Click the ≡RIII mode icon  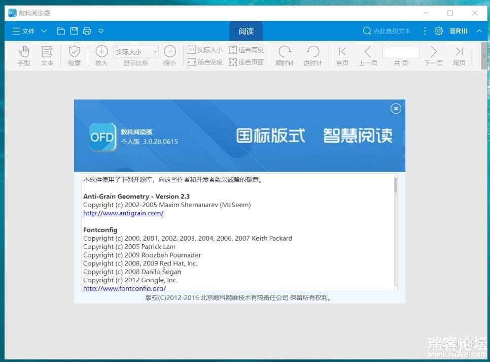459,31
